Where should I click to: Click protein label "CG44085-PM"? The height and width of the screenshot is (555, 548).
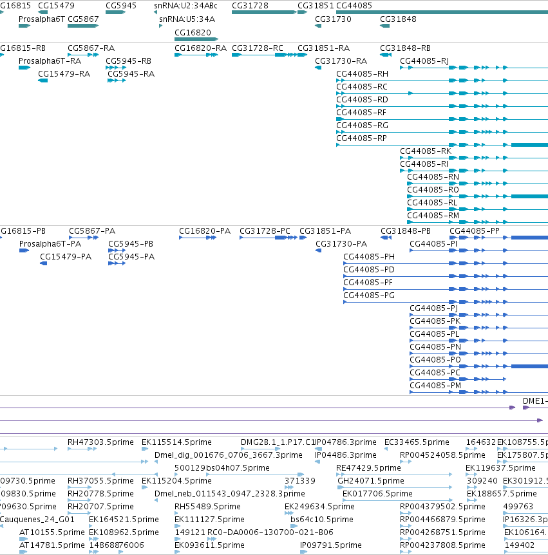coord(435,386)
